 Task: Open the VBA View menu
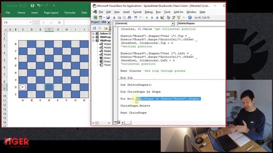click(117, 12)
